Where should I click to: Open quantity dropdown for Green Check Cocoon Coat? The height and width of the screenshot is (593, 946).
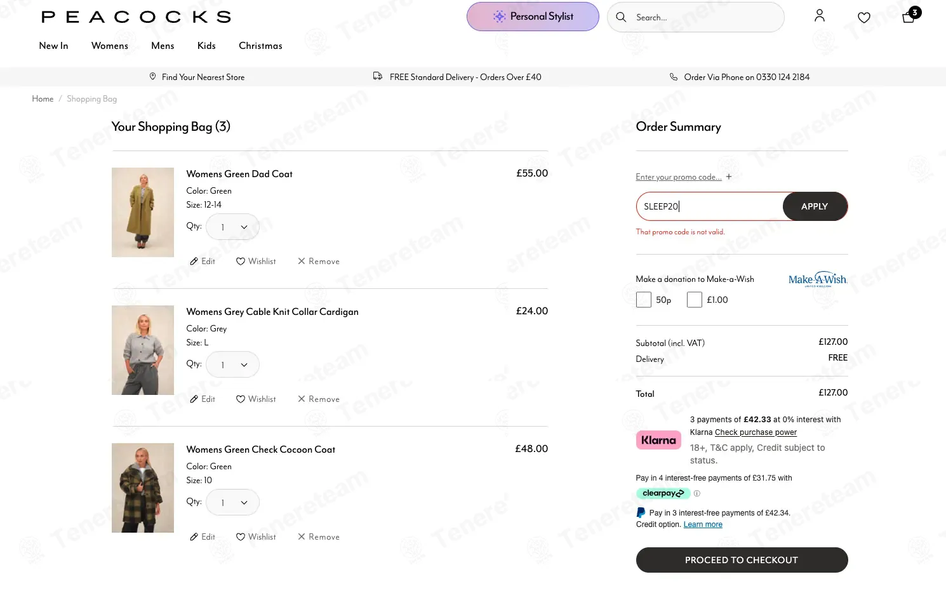coord(232,502)
